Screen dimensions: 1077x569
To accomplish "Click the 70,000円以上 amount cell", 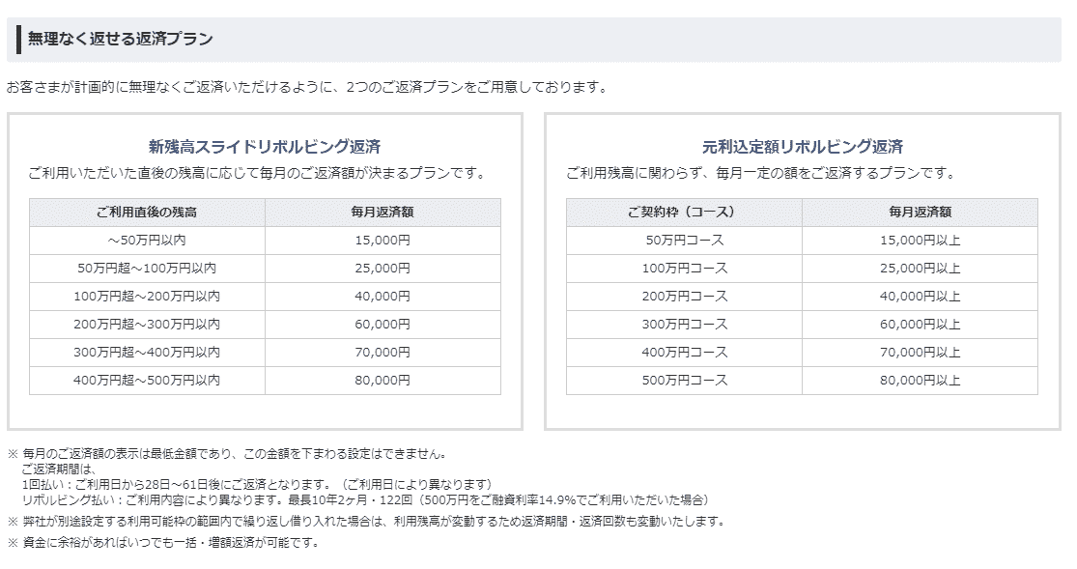I will coord(920,353).
